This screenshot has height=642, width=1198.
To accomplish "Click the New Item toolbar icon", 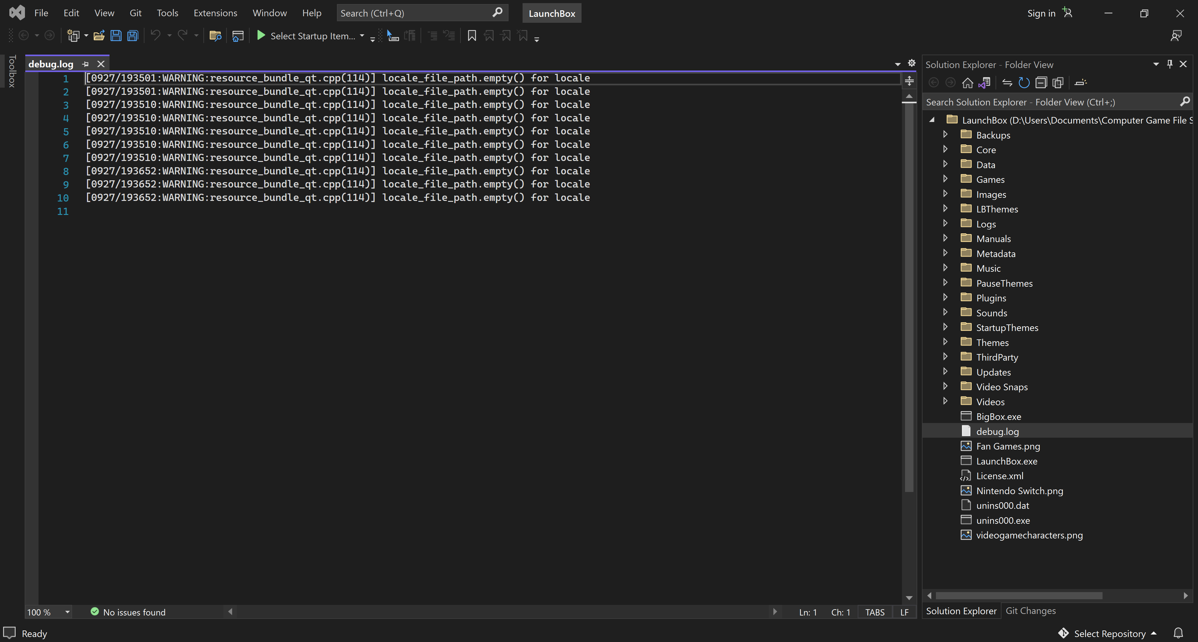I will click(73, 36).
